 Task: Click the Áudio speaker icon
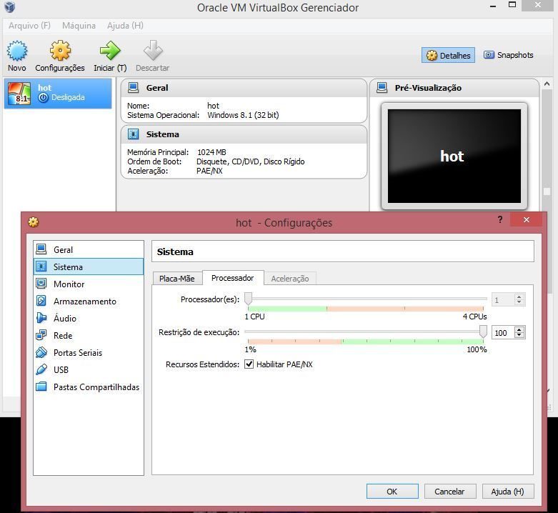(x=41, y=318)
